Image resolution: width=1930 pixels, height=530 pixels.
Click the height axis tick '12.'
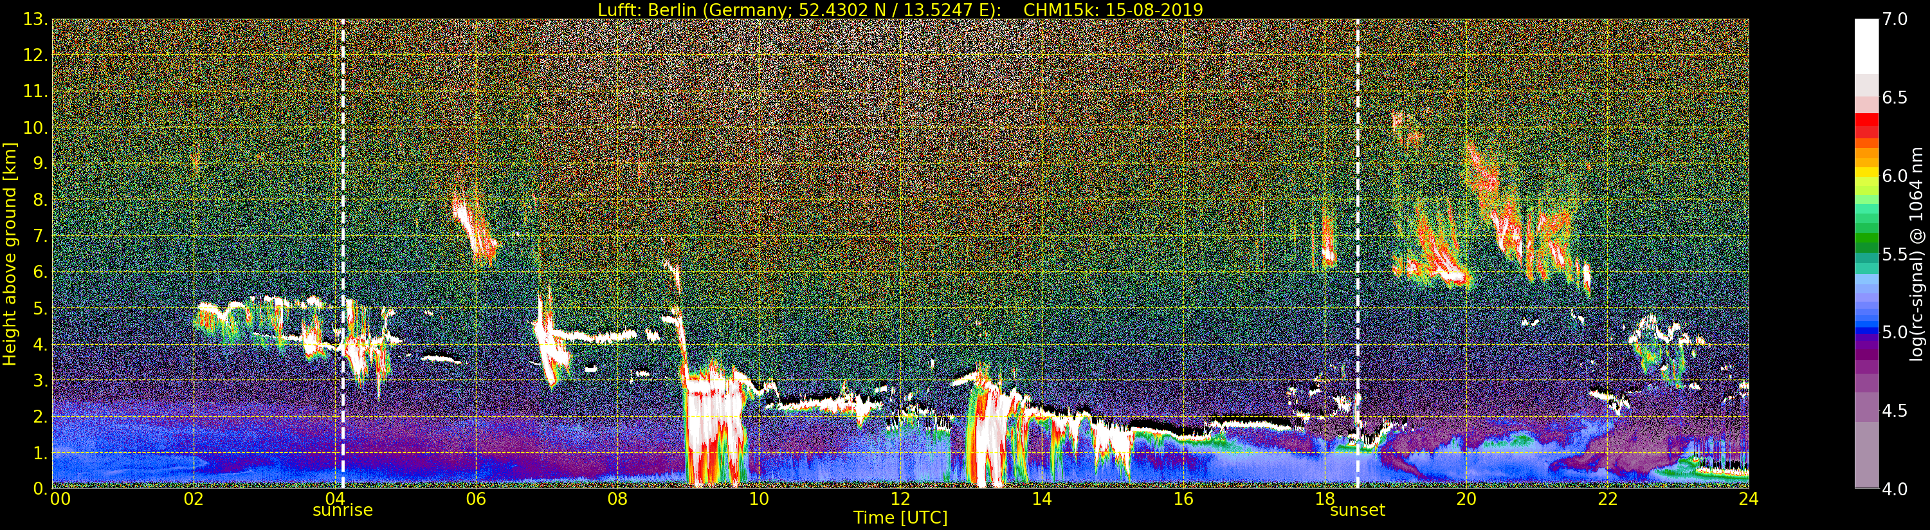pyautogui.click(x=35, y=55)
